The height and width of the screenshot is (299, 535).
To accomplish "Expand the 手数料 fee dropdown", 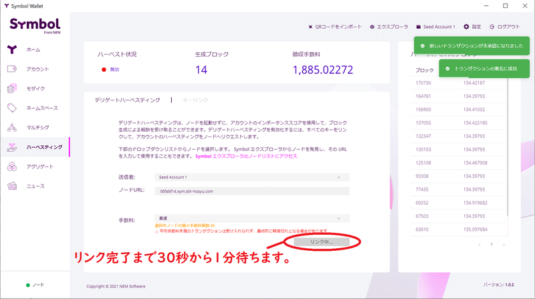I will tap(252, 218).
